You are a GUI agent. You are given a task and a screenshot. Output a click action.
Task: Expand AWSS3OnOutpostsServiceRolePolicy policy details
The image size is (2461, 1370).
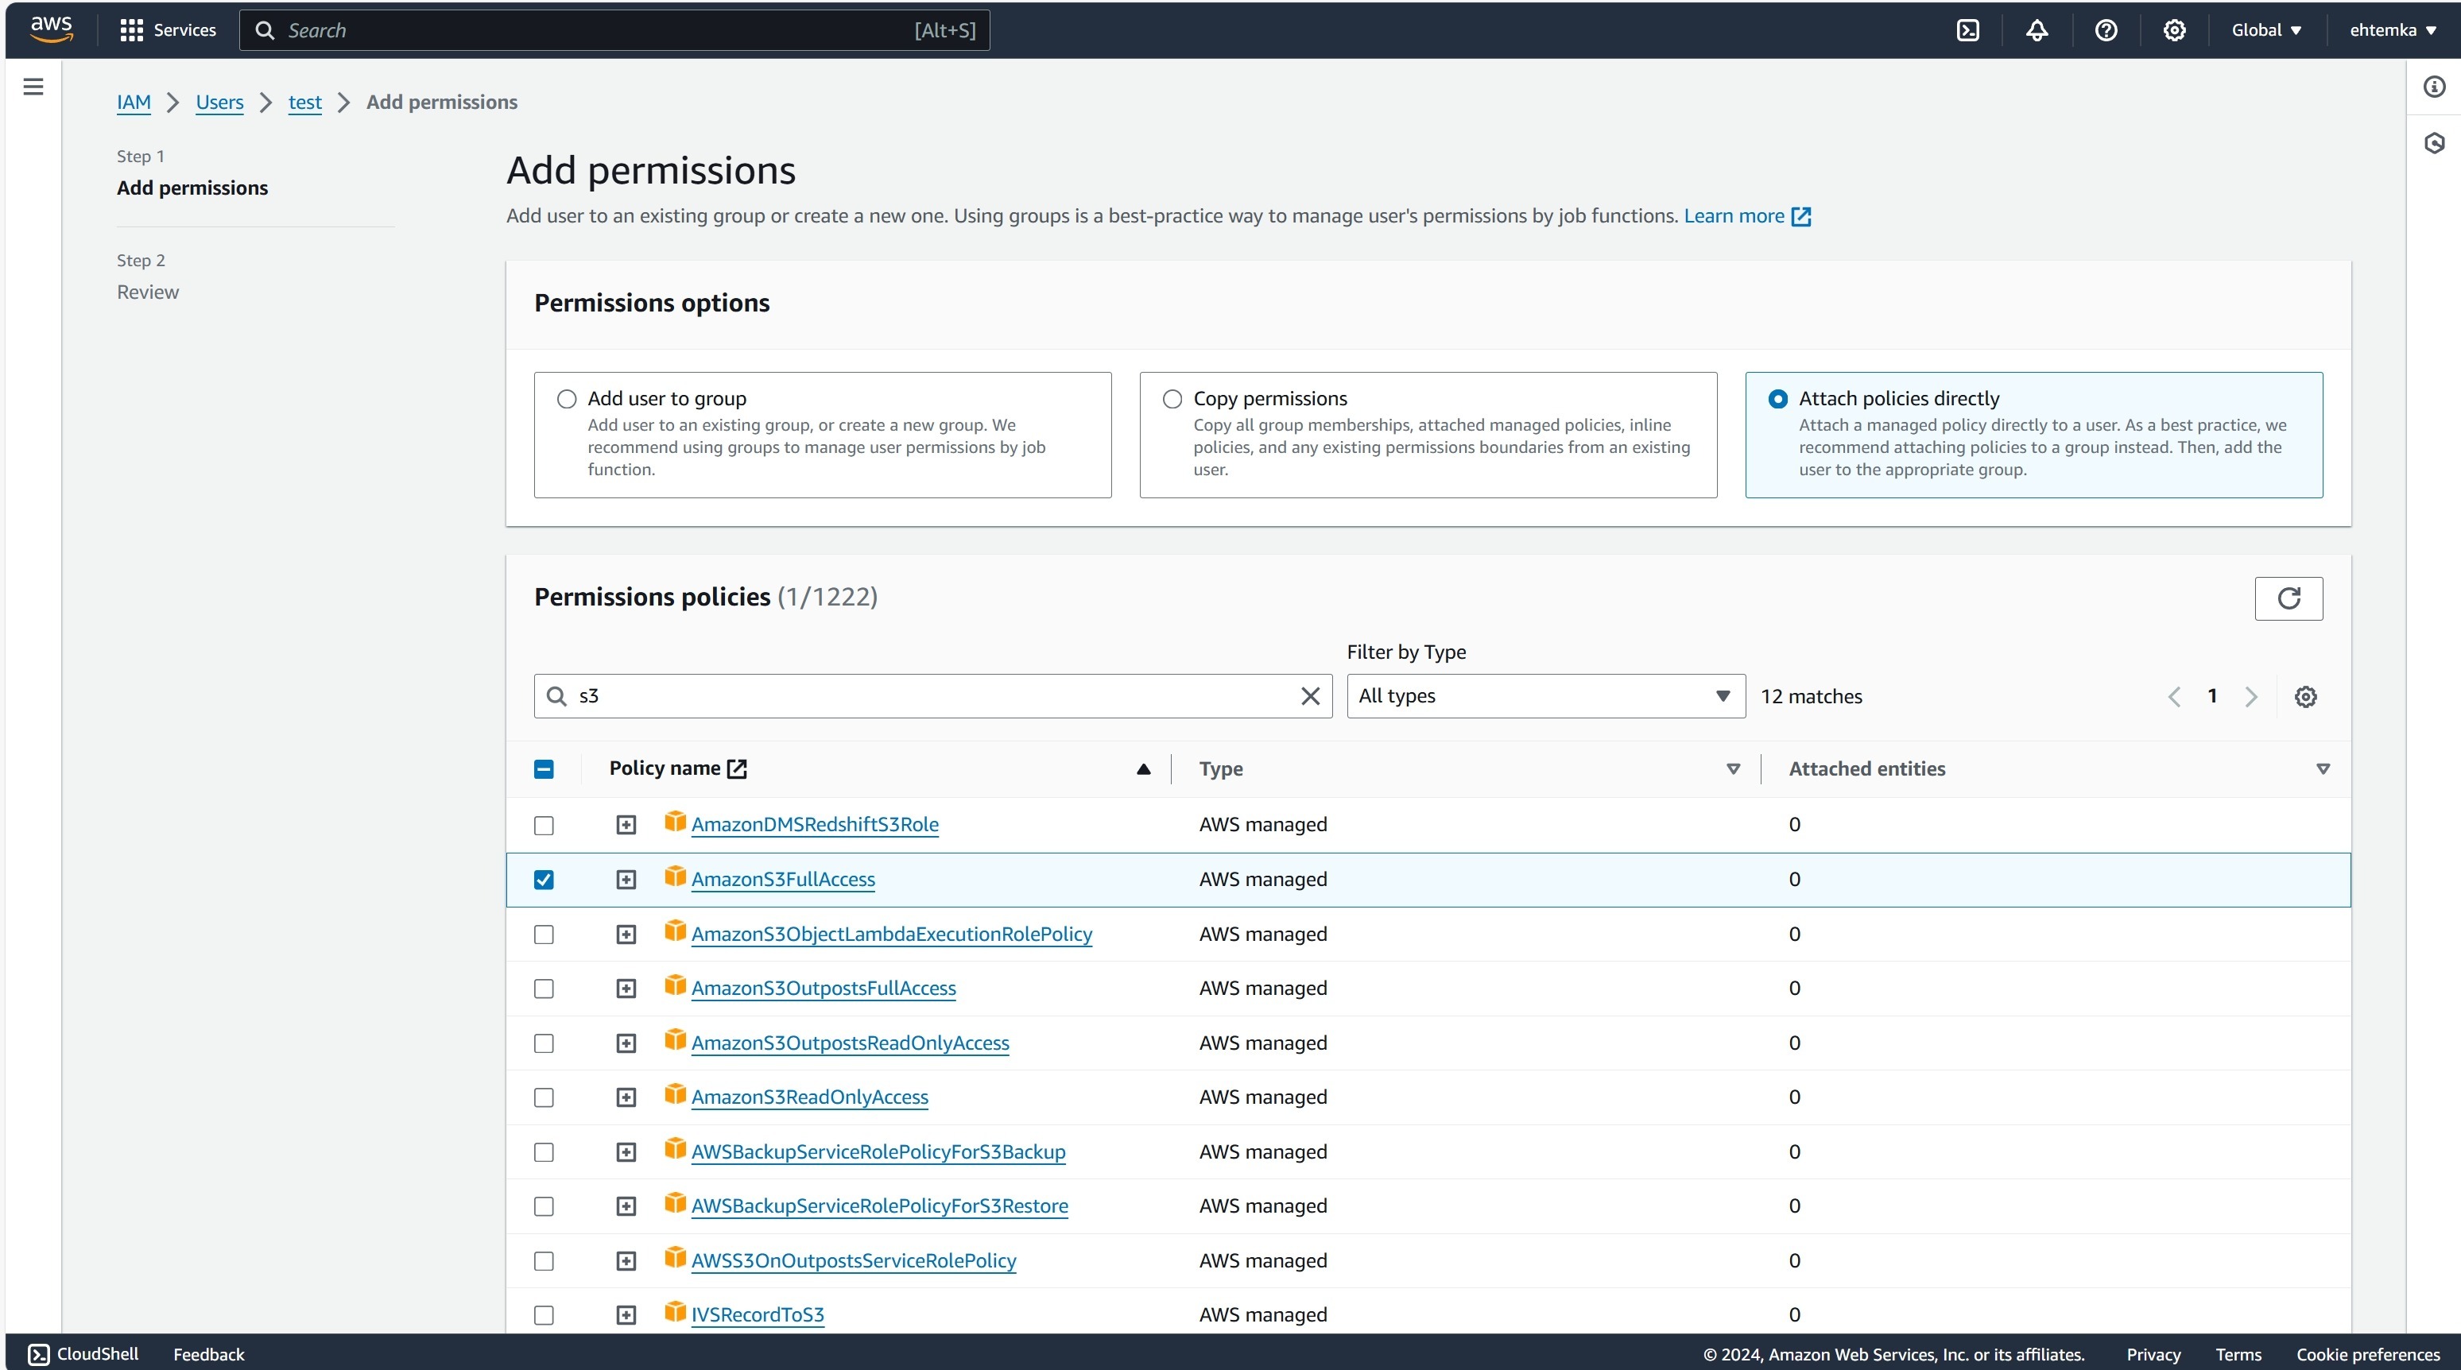pyautogui.click(x=626, y=1261)
